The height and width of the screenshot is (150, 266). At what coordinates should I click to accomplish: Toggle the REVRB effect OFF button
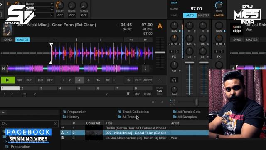pos(72,15)
